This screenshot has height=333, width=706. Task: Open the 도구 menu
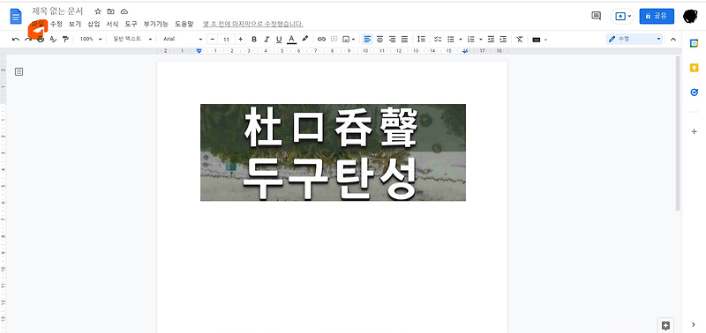coord(131,24)
